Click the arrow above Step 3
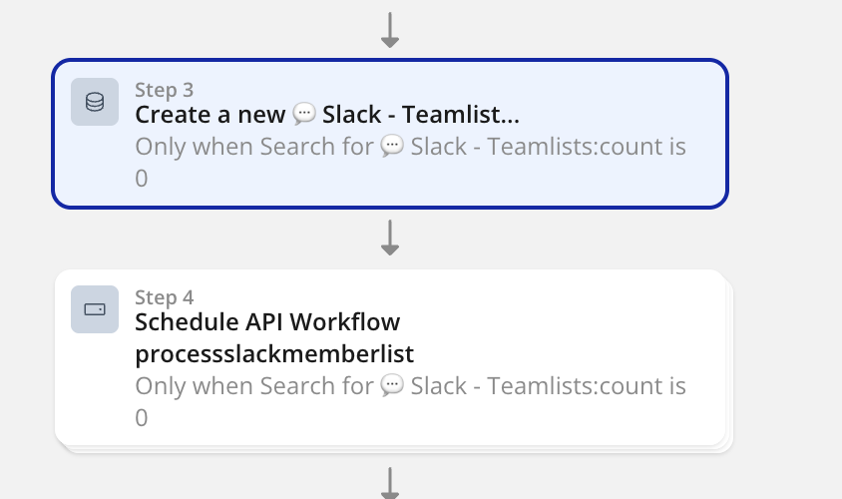The image size is (842, 499). 390,28
